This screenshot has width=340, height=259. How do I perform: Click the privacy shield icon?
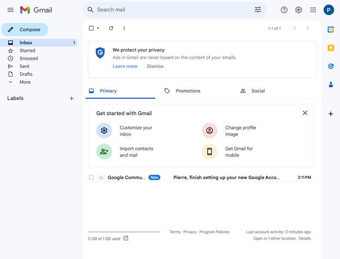(x=100, y=53)
